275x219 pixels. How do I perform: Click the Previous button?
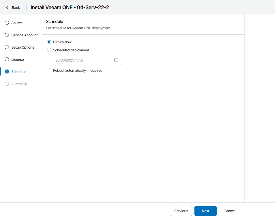click(181, 211)
